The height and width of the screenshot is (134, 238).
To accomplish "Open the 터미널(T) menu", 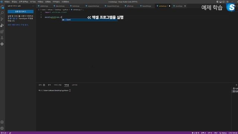I will click(x=56, y=1).
